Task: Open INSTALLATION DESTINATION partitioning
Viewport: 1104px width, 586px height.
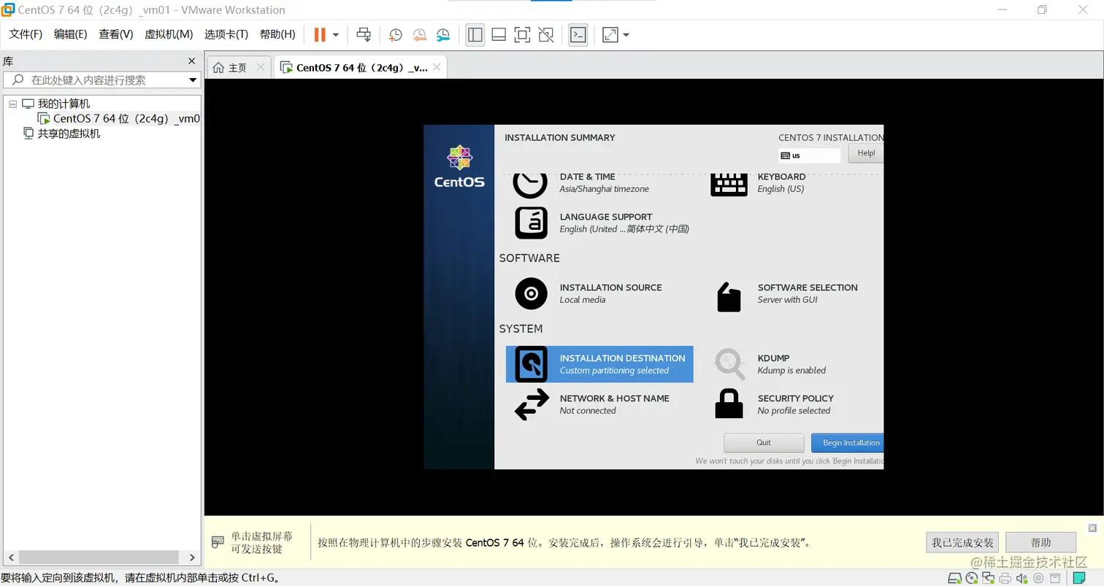Action: [x=599, y=364]
